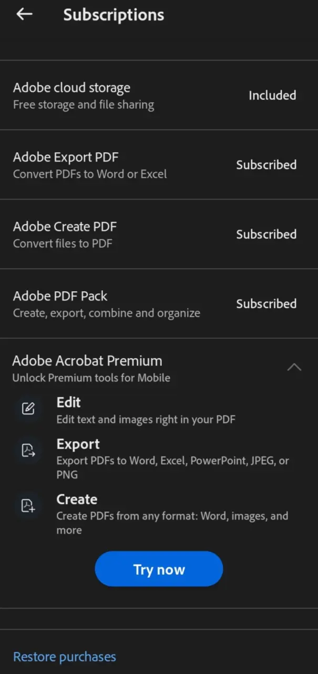This screenshot has width=318, height=674.
Task: Select the Export feature title
Action: [78, 444]
